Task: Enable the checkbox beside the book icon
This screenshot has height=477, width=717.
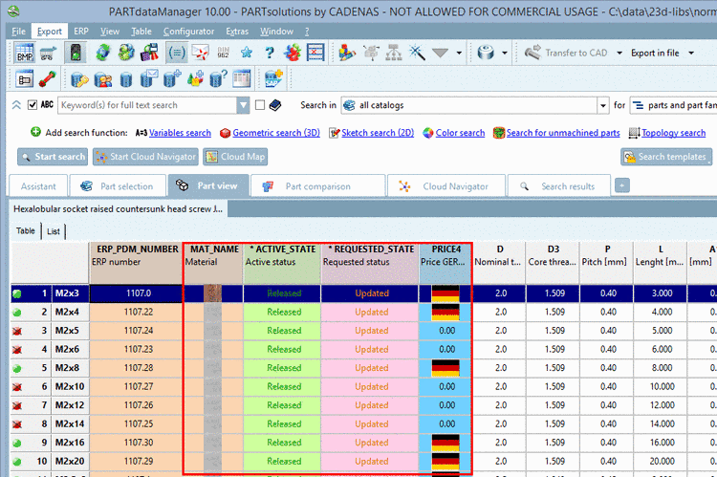Action: click(259, 105)
